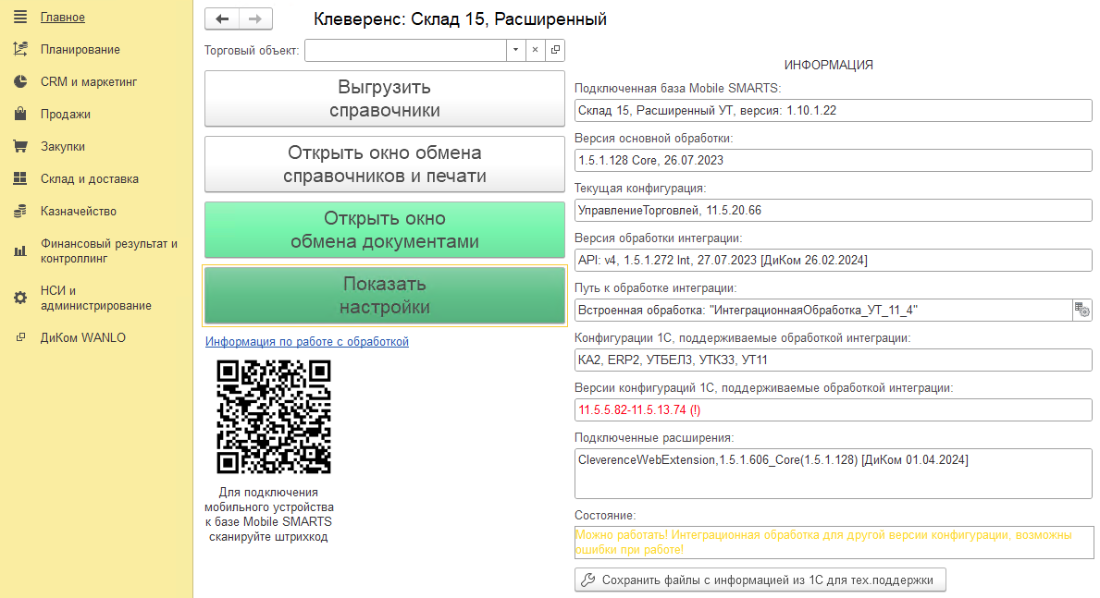Open the Торговый объект dropdown arrow
Screen dimensions: 1100x598
click(515, 51)
